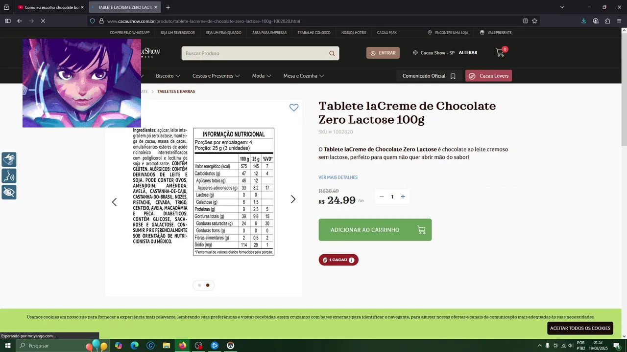627x352 pixels.
Task: Open Área para Empresas link
Action: (x=269, y=33)
